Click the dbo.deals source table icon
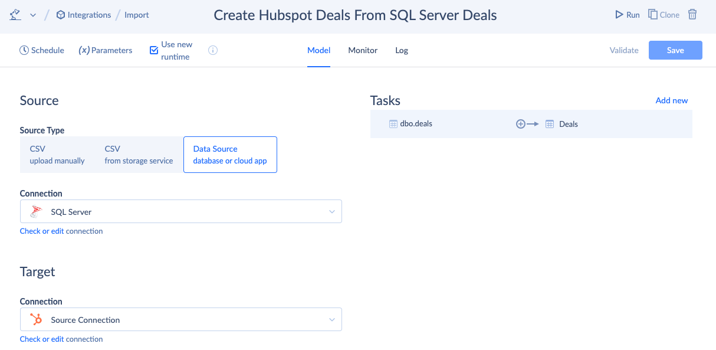The height and width of the screenshot is (350, 716). (x=393, y=124)
